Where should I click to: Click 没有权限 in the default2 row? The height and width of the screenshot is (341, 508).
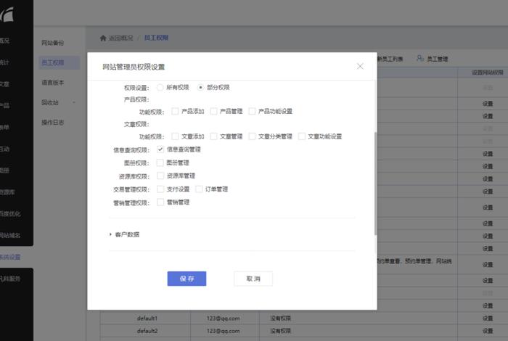(x=281, y=331)
